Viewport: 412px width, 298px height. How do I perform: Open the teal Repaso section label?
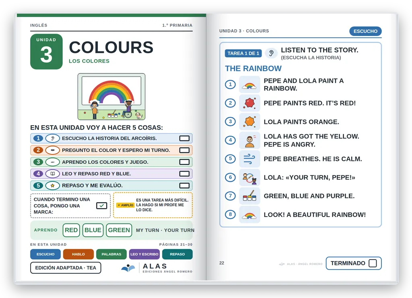[x=177, y=254]
